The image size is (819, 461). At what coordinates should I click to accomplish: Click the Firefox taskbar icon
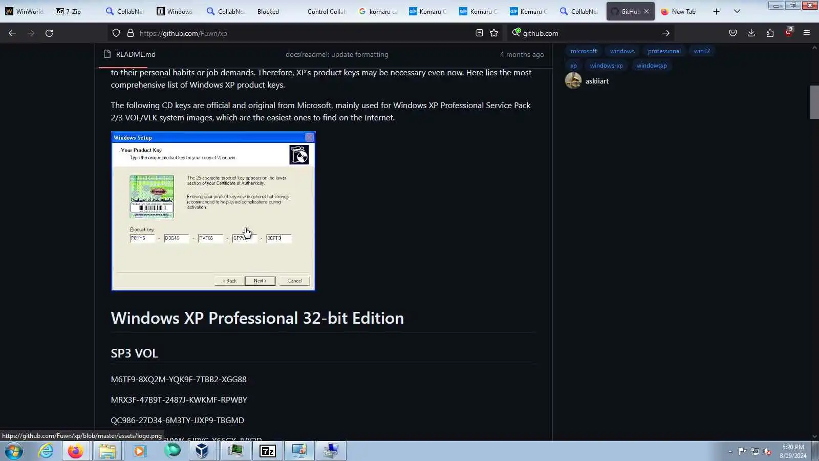(76, 451)
